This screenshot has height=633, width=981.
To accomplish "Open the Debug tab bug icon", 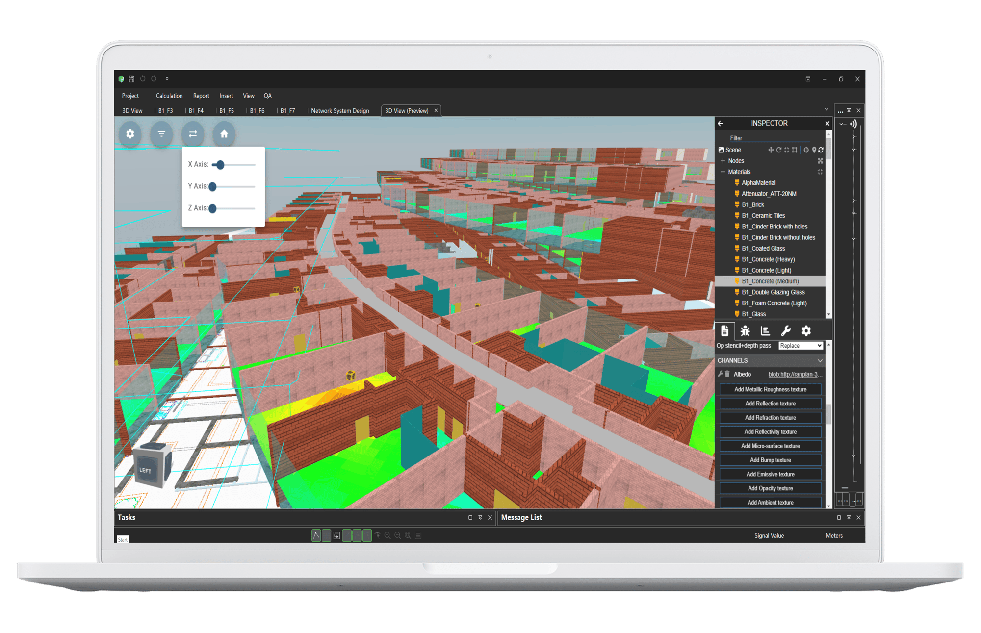I will click(745, 331).
